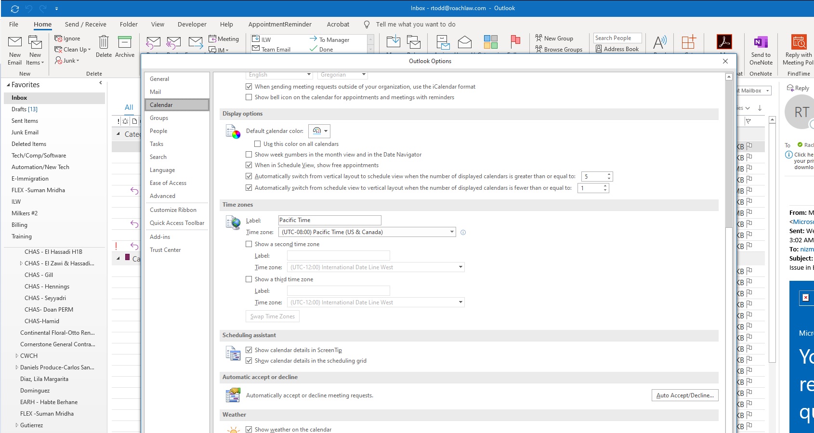Click the Auto Accept/Decline button

685,395
